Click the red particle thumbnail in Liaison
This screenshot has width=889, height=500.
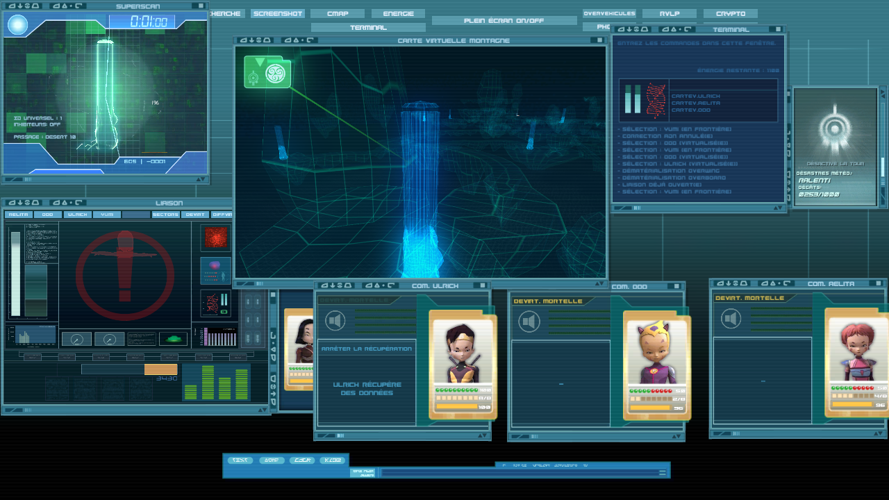coord(215,237)
